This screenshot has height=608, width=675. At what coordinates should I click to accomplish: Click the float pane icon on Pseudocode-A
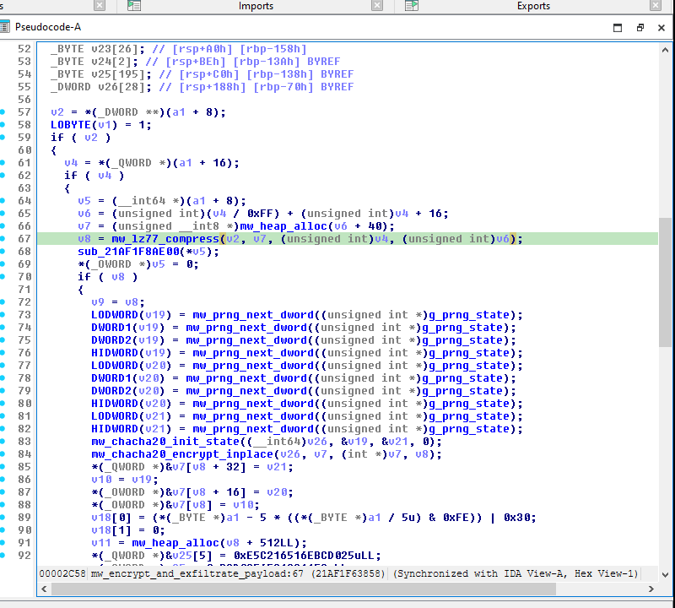click(x=640, y=28)
